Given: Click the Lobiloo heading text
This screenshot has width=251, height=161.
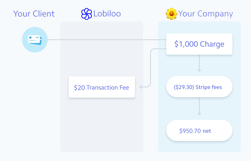Looking at the screenshot, I should [x=107, y=14].
